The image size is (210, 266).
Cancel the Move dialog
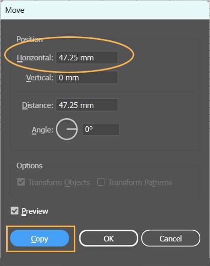point(171,238)
